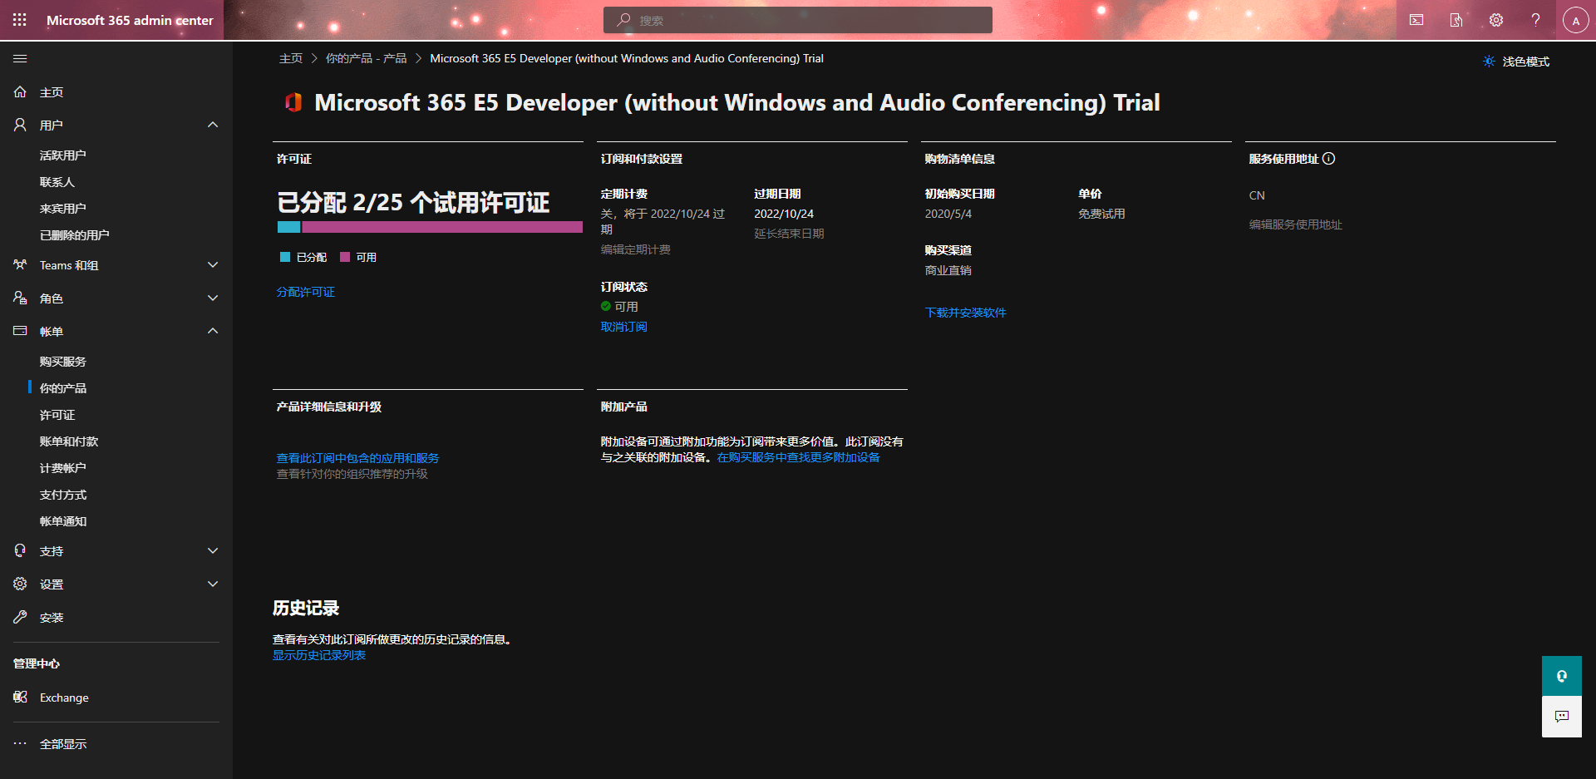
Task: Collapse the Billing section chevron
Action: click(x=213, y=331)
